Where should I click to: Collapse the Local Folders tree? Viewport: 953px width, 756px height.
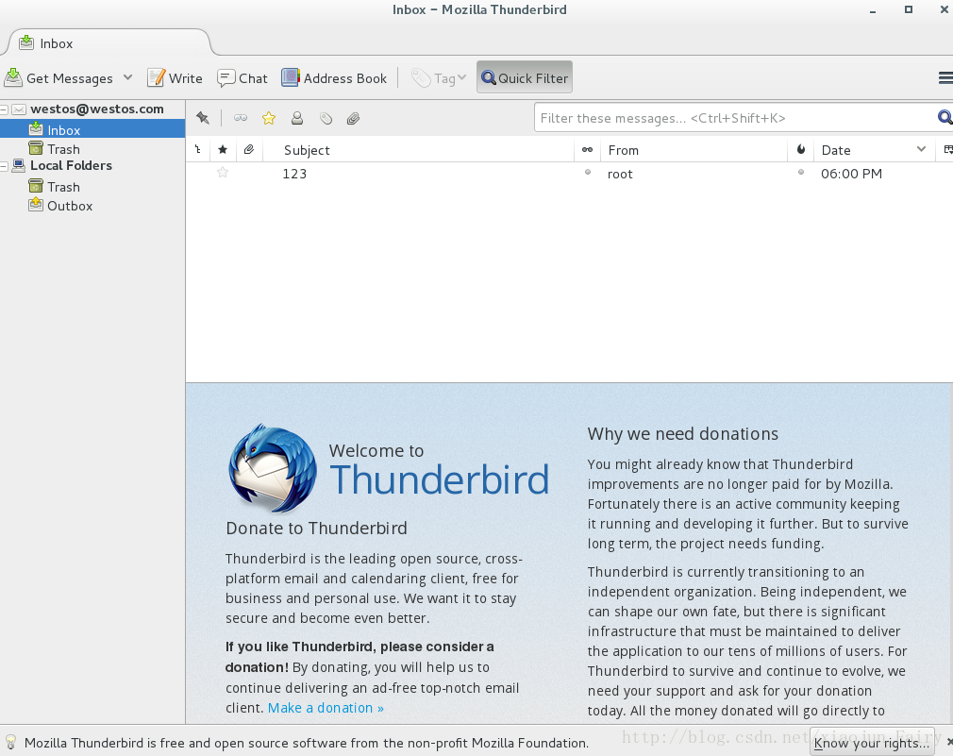tap(5, 166)
